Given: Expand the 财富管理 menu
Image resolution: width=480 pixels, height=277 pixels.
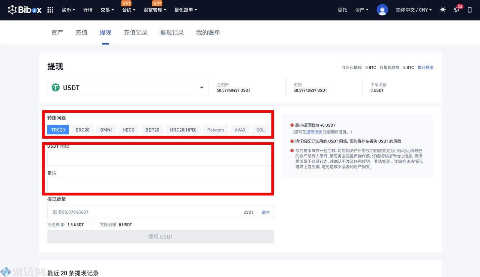Looking at the screenshot, I should 155,10.
